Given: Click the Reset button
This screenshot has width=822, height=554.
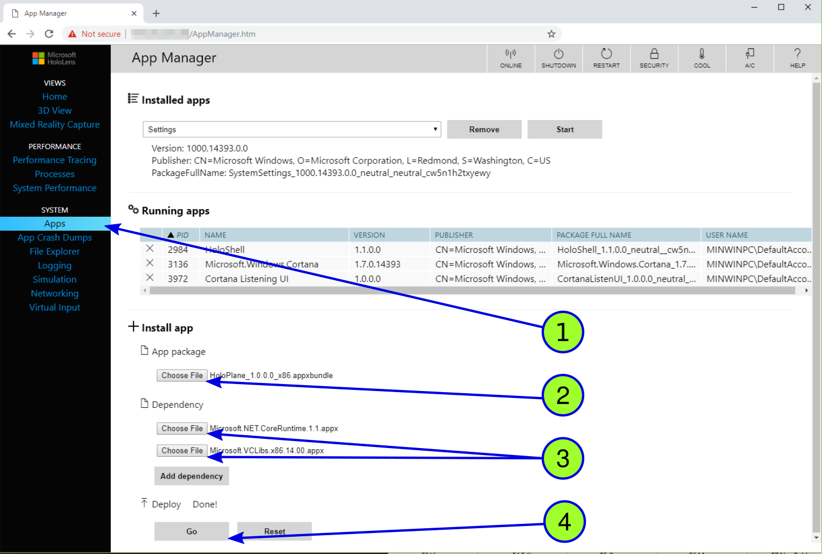Looking at the screenshot, I should [x=274, y=531].
